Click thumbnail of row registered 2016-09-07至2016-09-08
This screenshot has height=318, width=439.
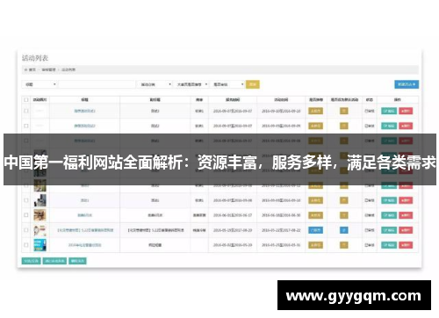(x=40, y=200)
